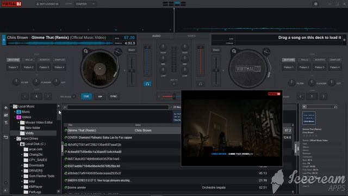
Task: Click deck A tonearm pitch dial icon
Action: click(118, 52)
